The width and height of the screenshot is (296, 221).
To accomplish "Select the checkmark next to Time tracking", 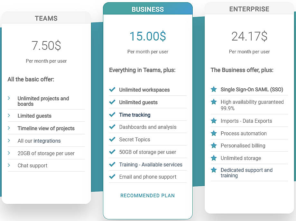I will 112,114.
